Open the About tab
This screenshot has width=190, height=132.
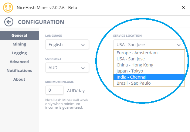(19, 79)
